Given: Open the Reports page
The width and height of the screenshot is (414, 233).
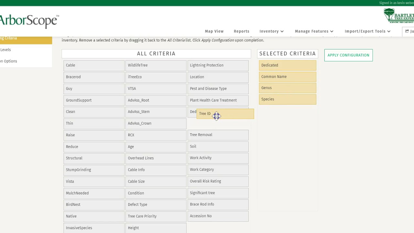Looking at the screenshot, I should click(241, 31).
